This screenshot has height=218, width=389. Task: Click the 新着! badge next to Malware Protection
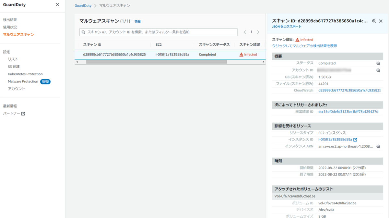tap(45, 81)
